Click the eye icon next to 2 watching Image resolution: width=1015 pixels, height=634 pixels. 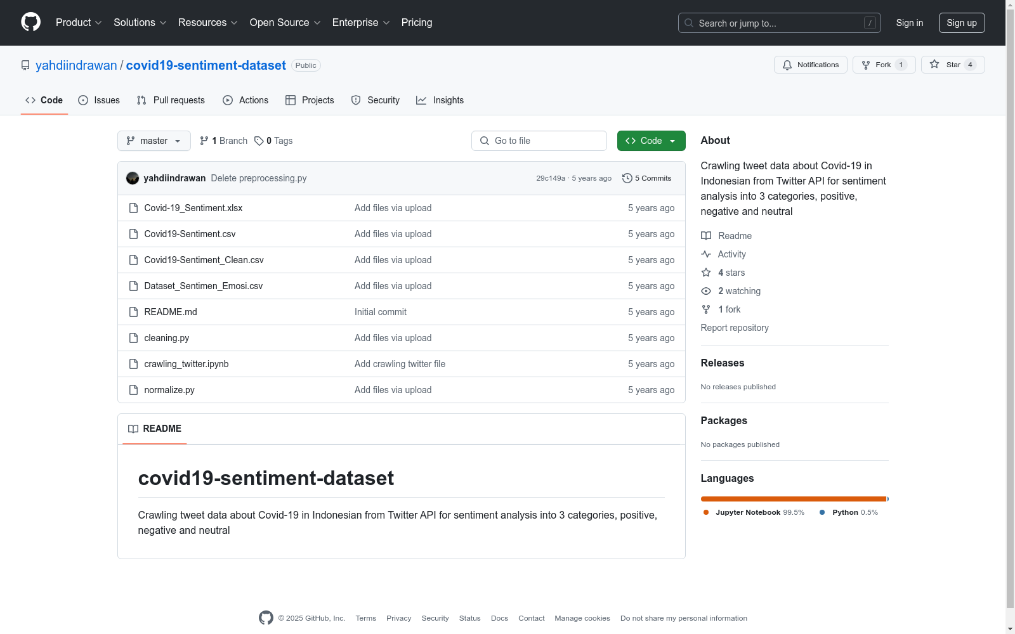click(706, 291)
